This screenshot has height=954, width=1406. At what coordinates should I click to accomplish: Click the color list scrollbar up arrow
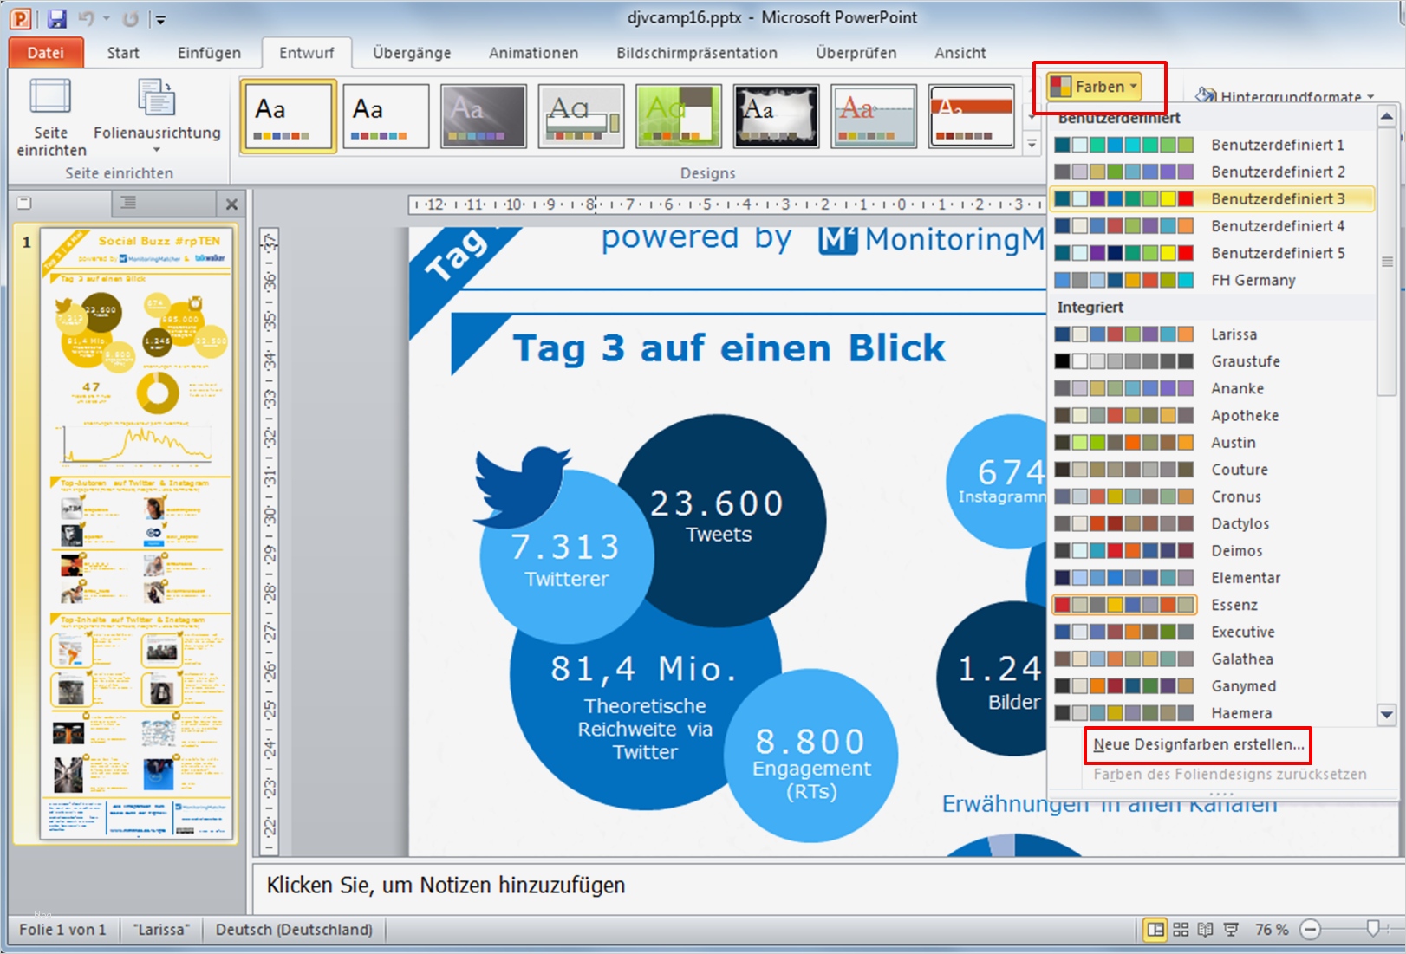[1387, 116]
